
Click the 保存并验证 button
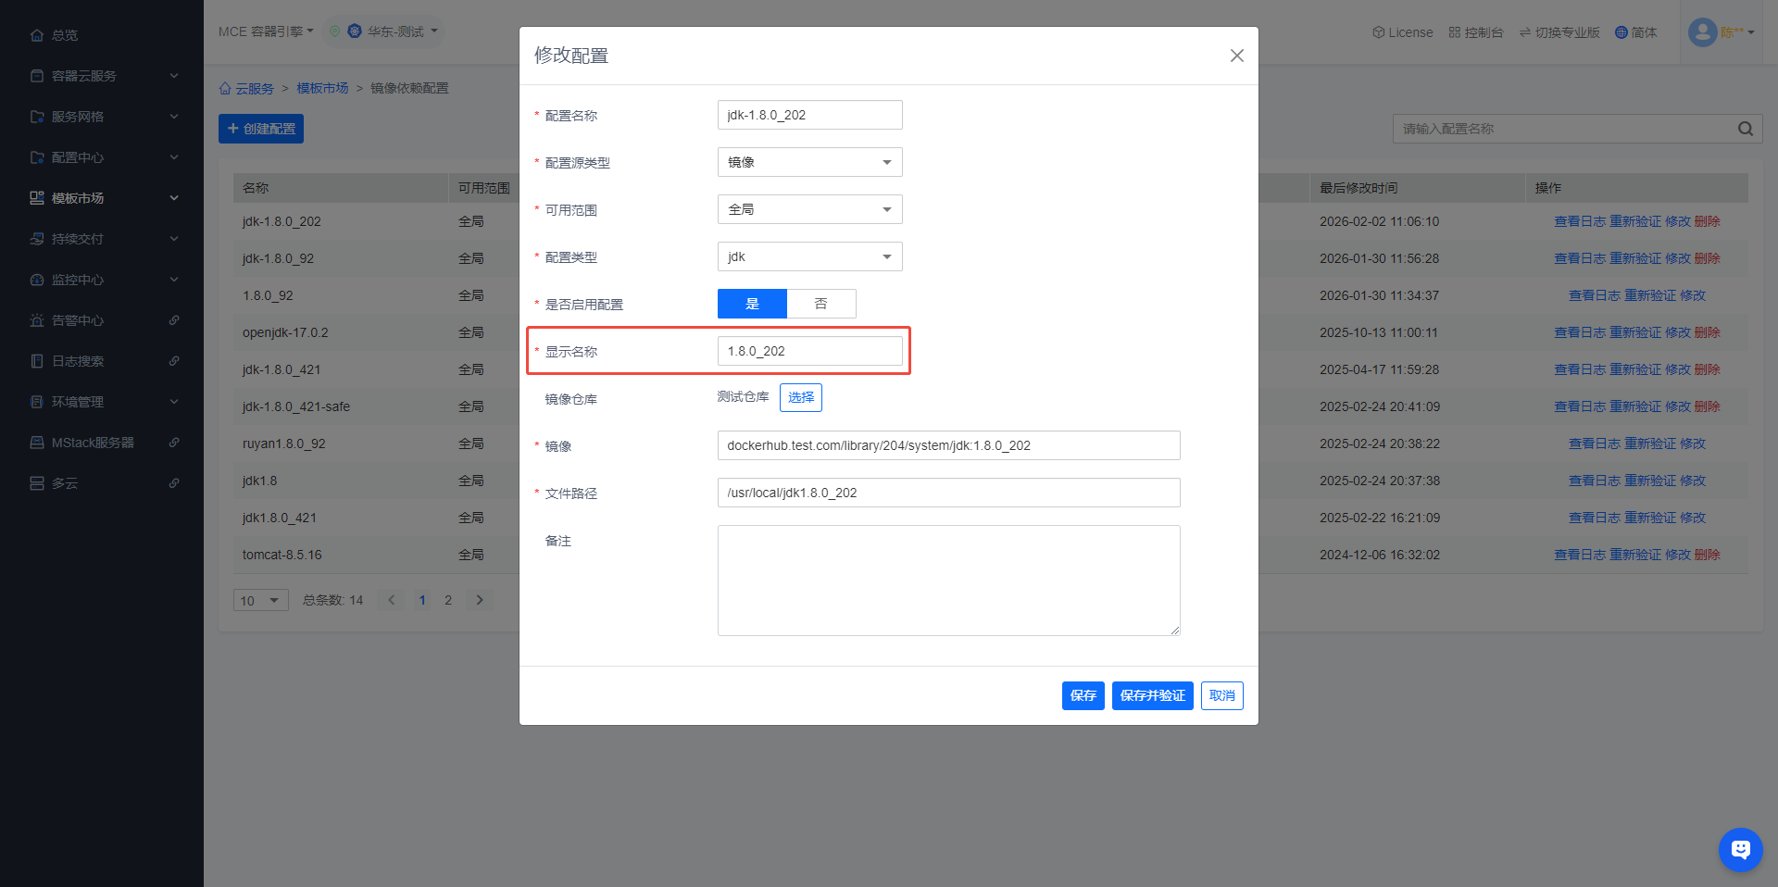1152,695
